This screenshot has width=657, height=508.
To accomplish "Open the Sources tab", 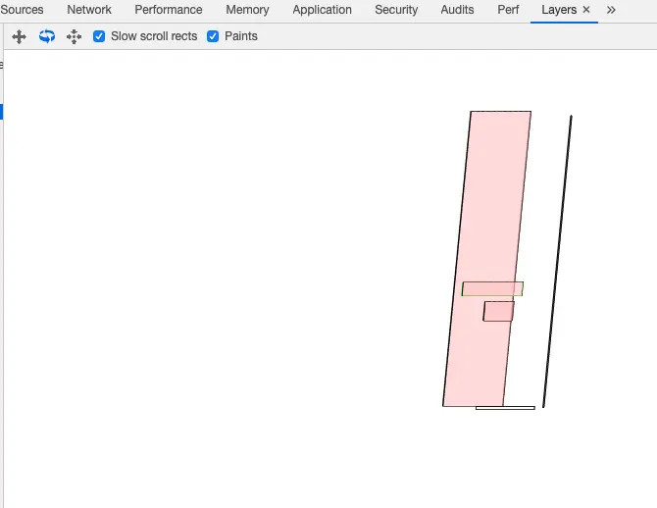I will click(22, 10).
